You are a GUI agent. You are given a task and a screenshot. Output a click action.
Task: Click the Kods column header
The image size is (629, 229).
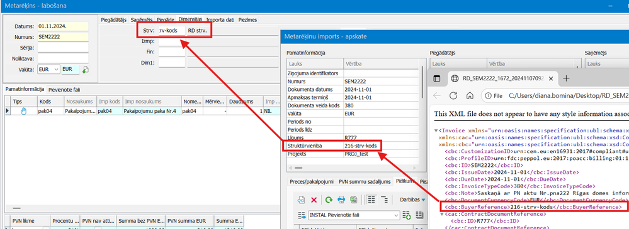(x=50, y=102)
